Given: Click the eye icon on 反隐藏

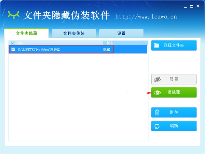Looking at the screenshot, I should (x=157, y=92).
